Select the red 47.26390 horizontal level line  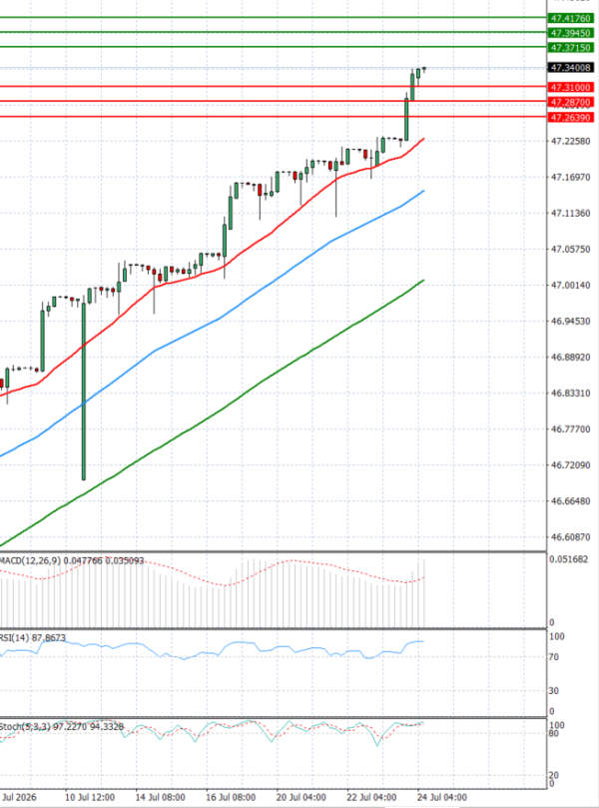coord(273,117)
